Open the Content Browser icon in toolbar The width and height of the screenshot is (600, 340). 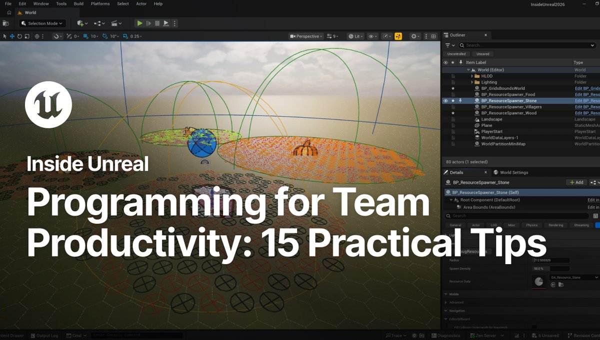[x=5, y=23]
